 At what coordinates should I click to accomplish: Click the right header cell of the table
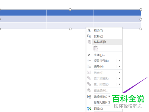pyautogui.click(x=117, y=13)
